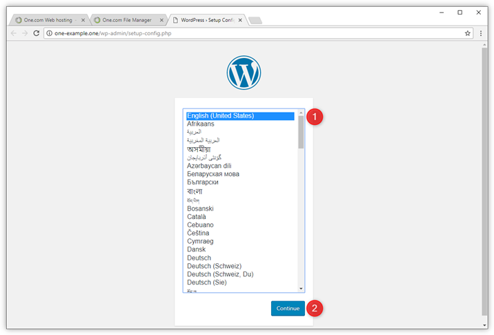
Task: Click language list scrollbar down arrow
Action: [301, 289]
